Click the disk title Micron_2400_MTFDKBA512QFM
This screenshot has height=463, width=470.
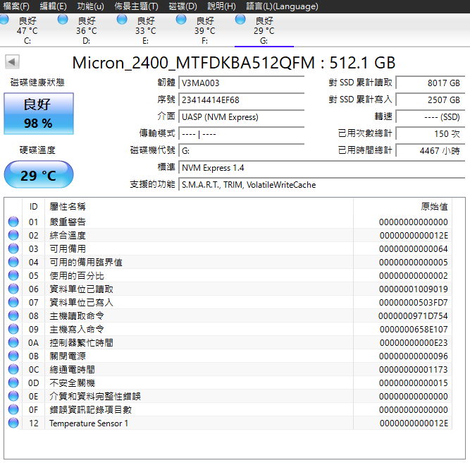[x=194, y=63]
